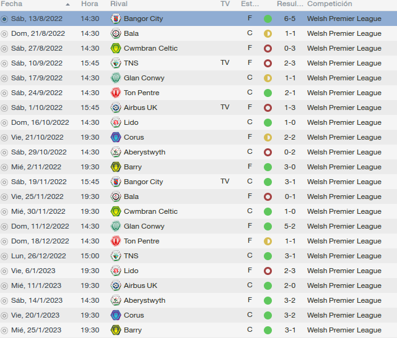Click the Corus badge on 21/10/2022
The height and width of the screenshot is (338, 397).
point(116,137)
